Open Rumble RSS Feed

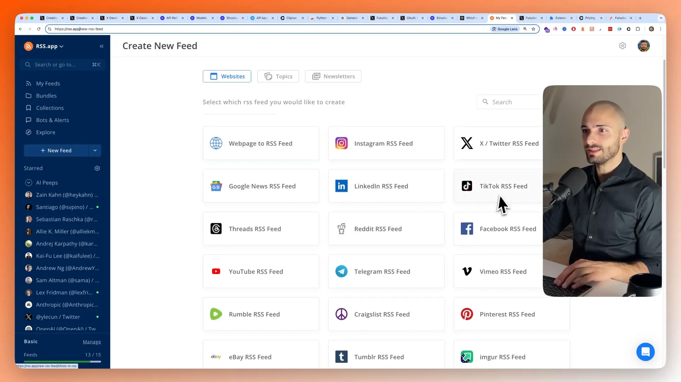click(x=261, y=314)
